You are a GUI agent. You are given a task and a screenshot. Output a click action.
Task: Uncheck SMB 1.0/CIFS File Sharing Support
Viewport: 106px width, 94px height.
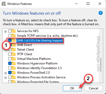pos(10,40)
